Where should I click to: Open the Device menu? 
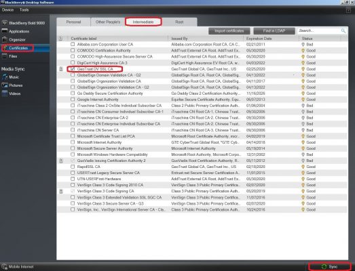8,10
